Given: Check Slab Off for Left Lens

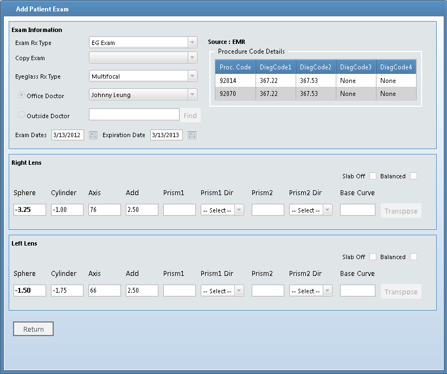Looking at the screenshot, I should coord(373,256).
